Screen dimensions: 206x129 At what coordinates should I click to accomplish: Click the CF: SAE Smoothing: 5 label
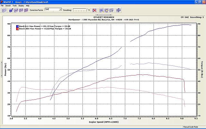click(x=192, y=17)
